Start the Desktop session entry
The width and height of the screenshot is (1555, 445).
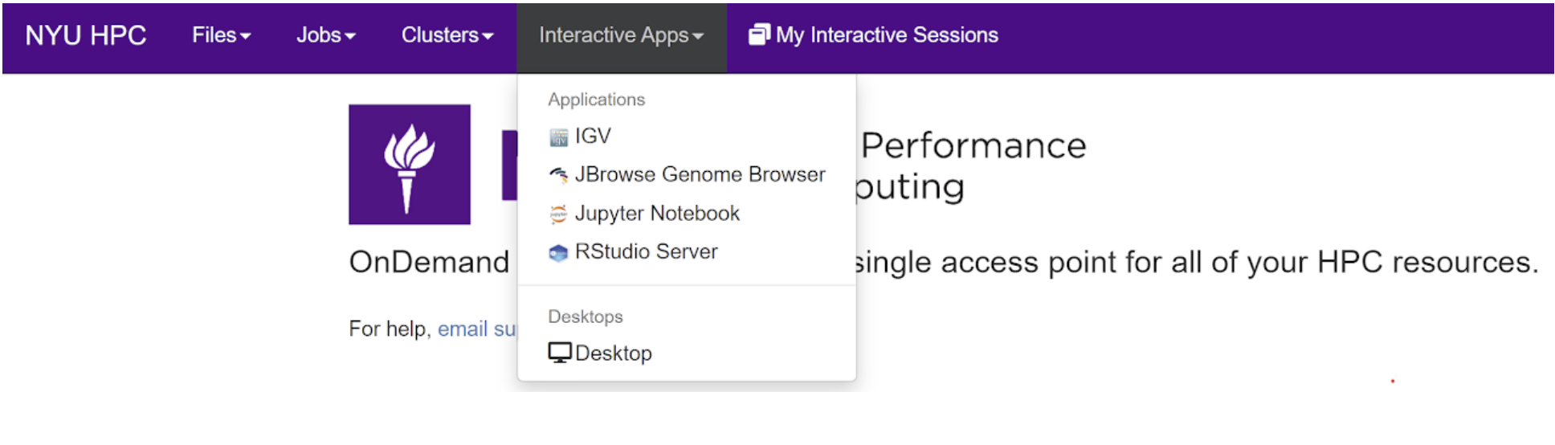[x=614, y=353]
